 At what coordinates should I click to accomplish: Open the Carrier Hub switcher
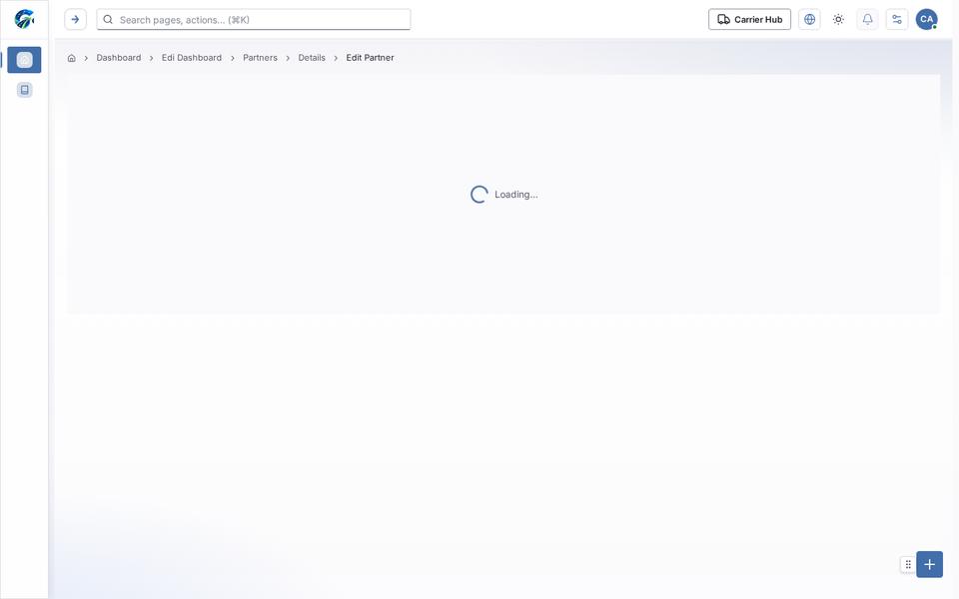pyautogui.click(x=749, y=20)
